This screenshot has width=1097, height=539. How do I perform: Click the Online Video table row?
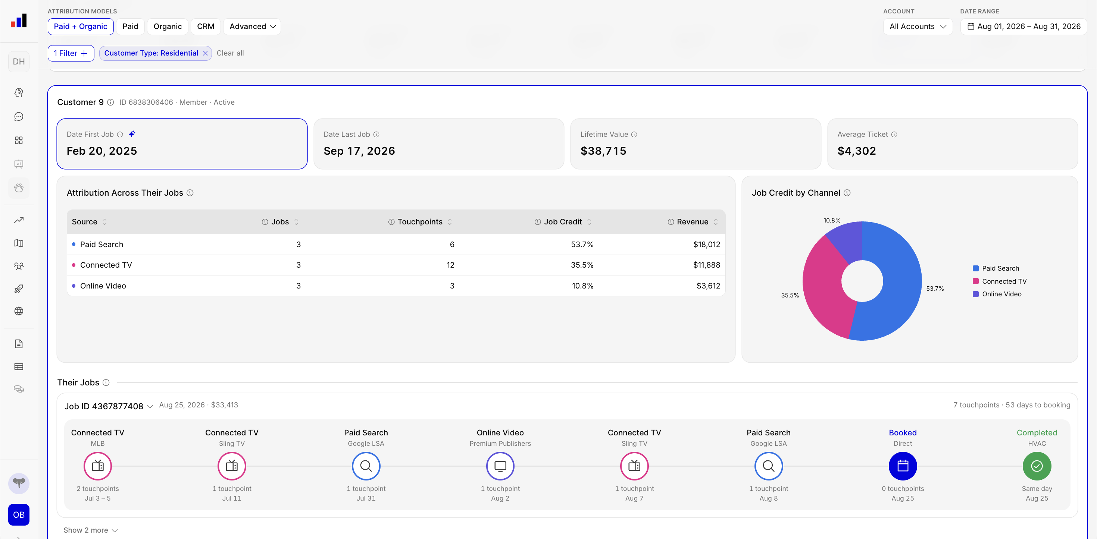tap(396, 286)
